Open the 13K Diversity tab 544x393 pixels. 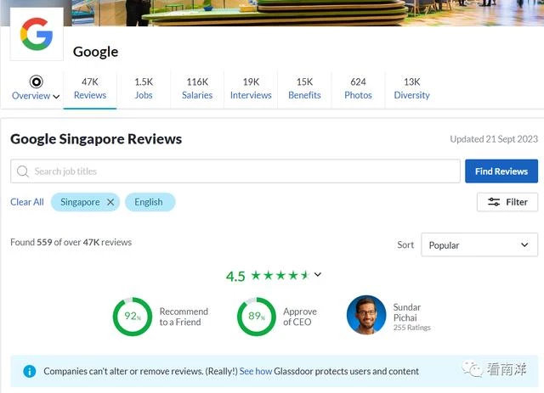click(411, 89)
